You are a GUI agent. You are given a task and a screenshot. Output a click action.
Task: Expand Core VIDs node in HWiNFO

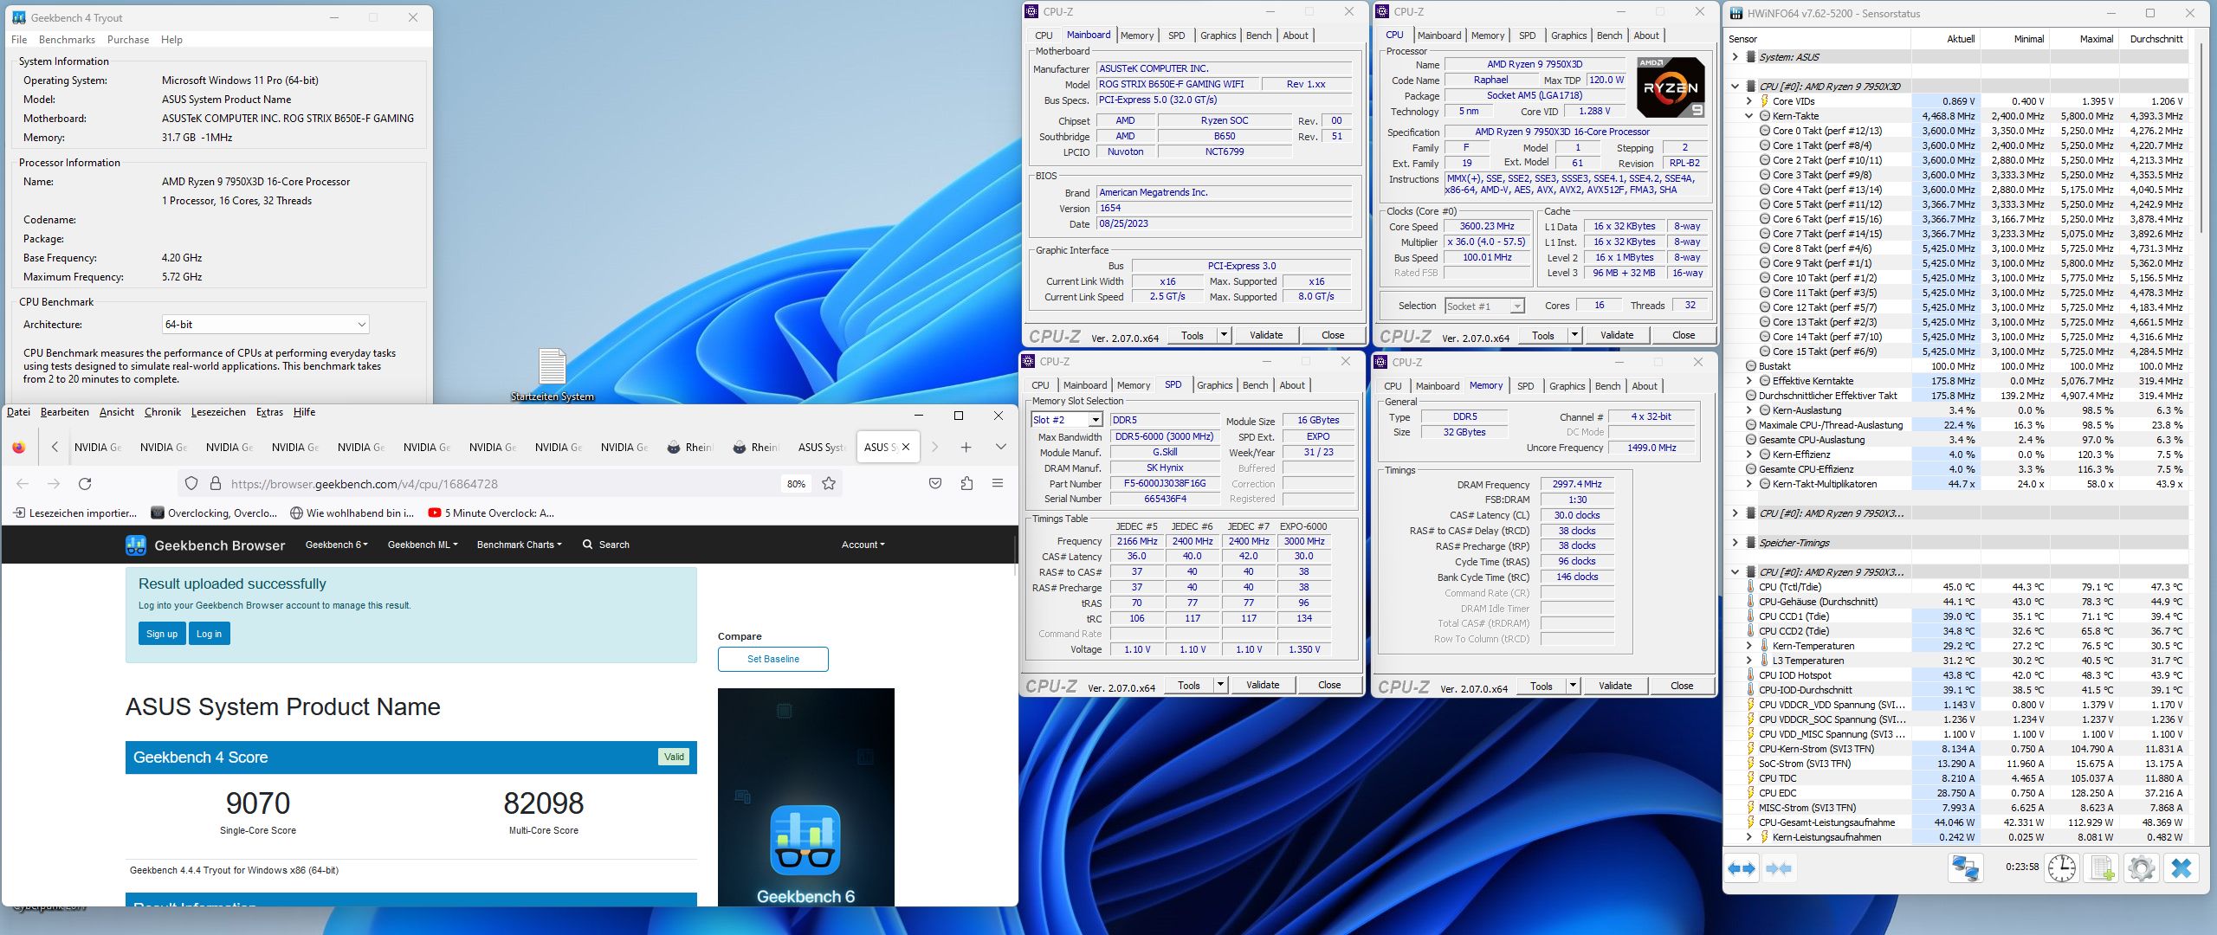(x=1748, y=101)
